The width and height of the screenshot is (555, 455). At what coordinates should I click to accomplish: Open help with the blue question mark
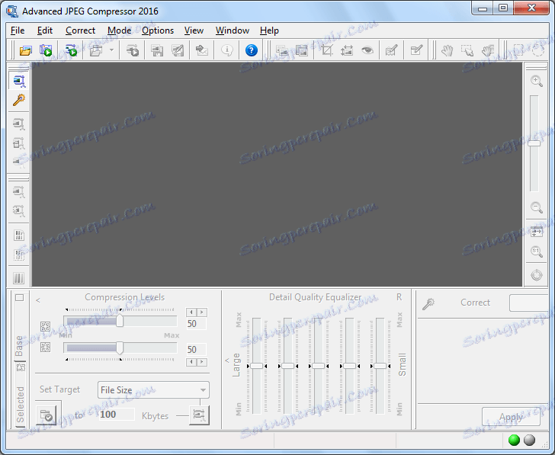(252, 50)
